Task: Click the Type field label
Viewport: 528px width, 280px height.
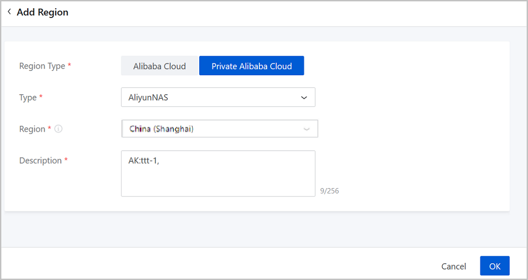Action: (28, 98)
